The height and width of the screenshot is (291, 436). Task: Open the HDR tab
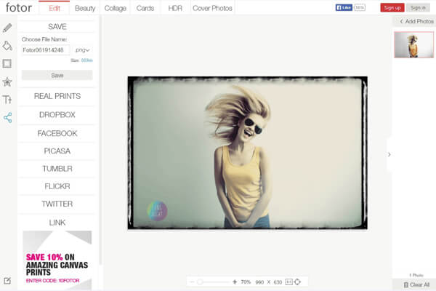coord(176,8)
